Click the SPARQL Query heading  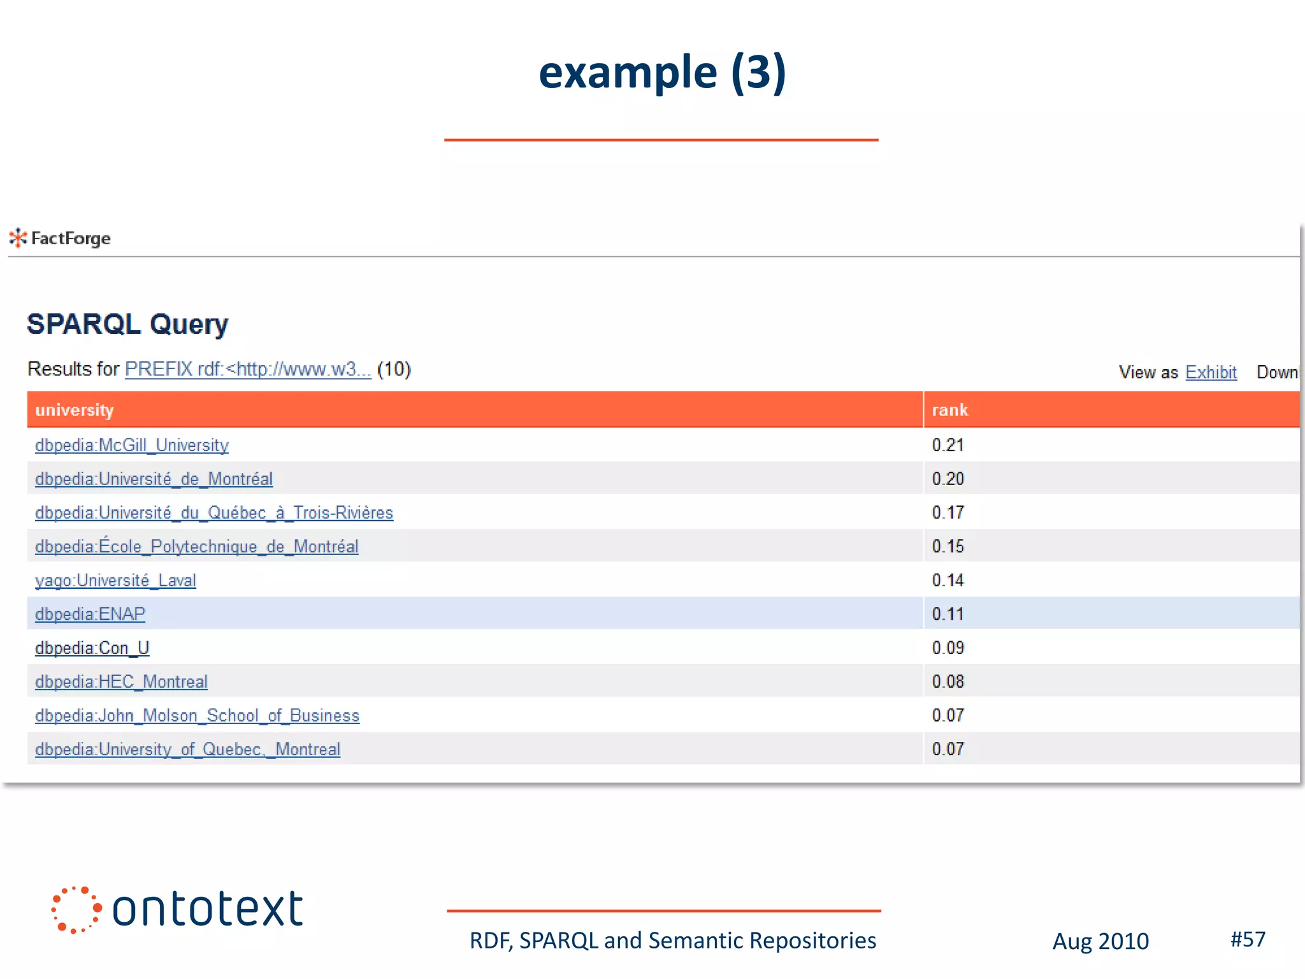point(127,324)
